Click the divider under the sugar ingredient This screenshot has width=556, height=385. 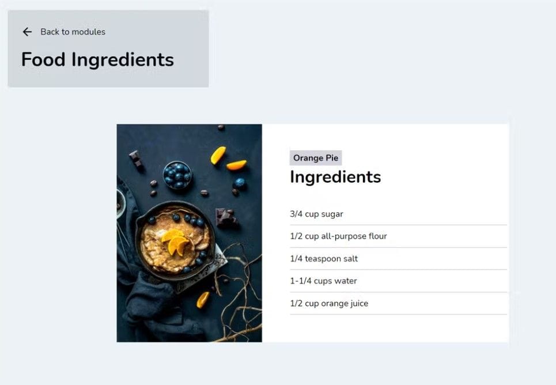coord(398,225)
